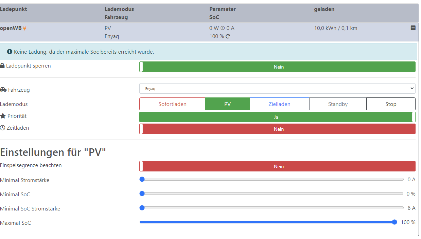
Task: Toggle the Priorität switch off
Action: tap(277, 117)
